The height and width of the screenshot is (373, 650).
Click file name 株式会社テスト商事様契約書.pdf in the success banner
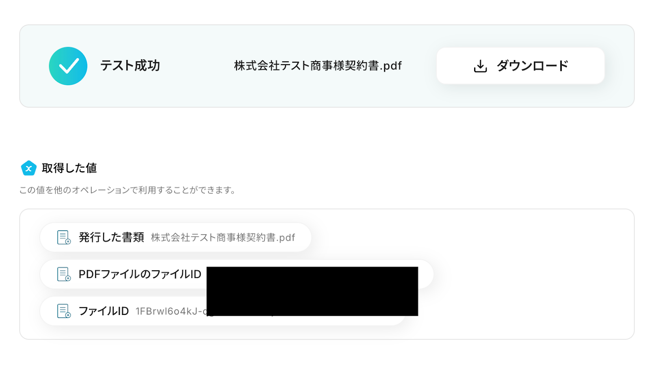318,66
